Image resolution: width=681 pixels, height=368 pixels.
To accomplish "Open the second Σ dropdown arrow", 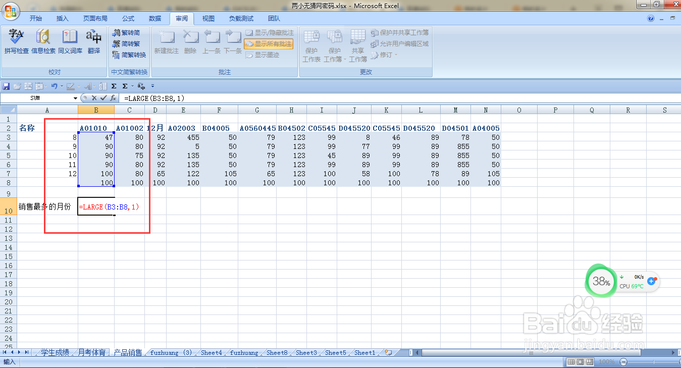I will point(132,86).
